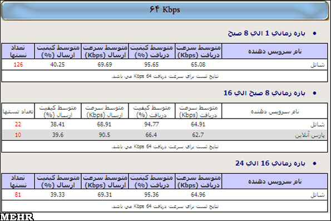Select the red test count 22
Viewport: 331px width, 221px height.
coord(18,124)
